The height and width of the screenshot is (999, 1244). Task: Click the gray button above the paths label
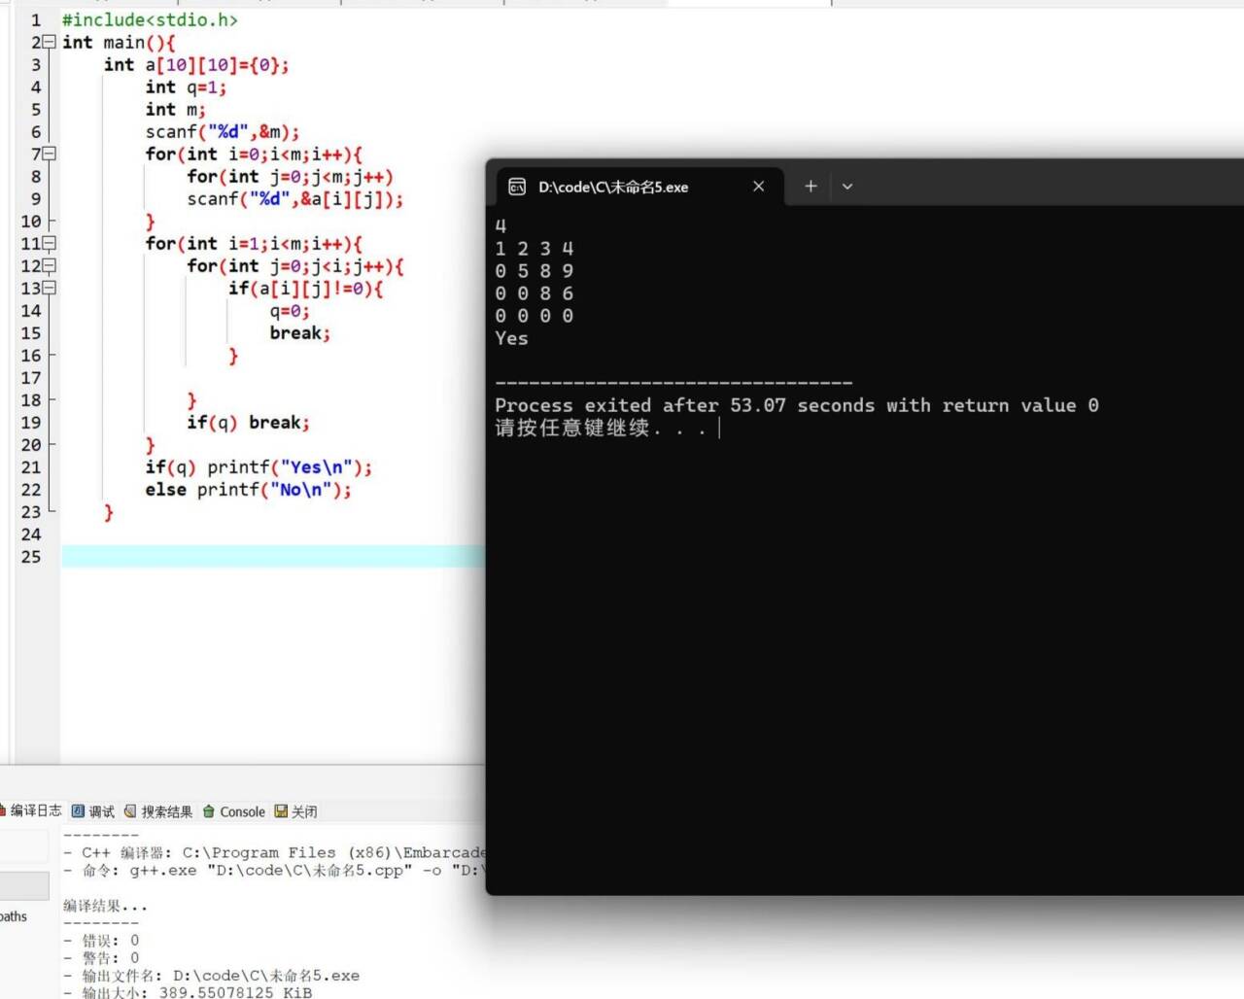[x=24, y=884]
